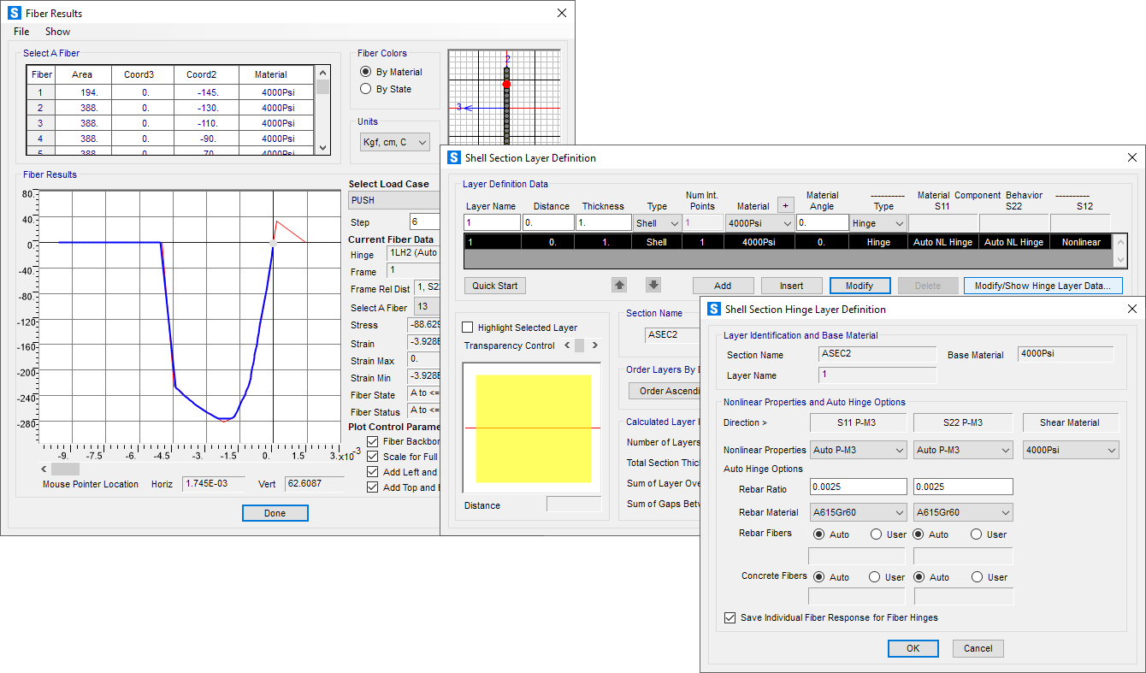Click Cancel in Shell Section Hinge Layer Definition
The width and height of the screenshot is (1146, 673).
(x=978, y=648)
